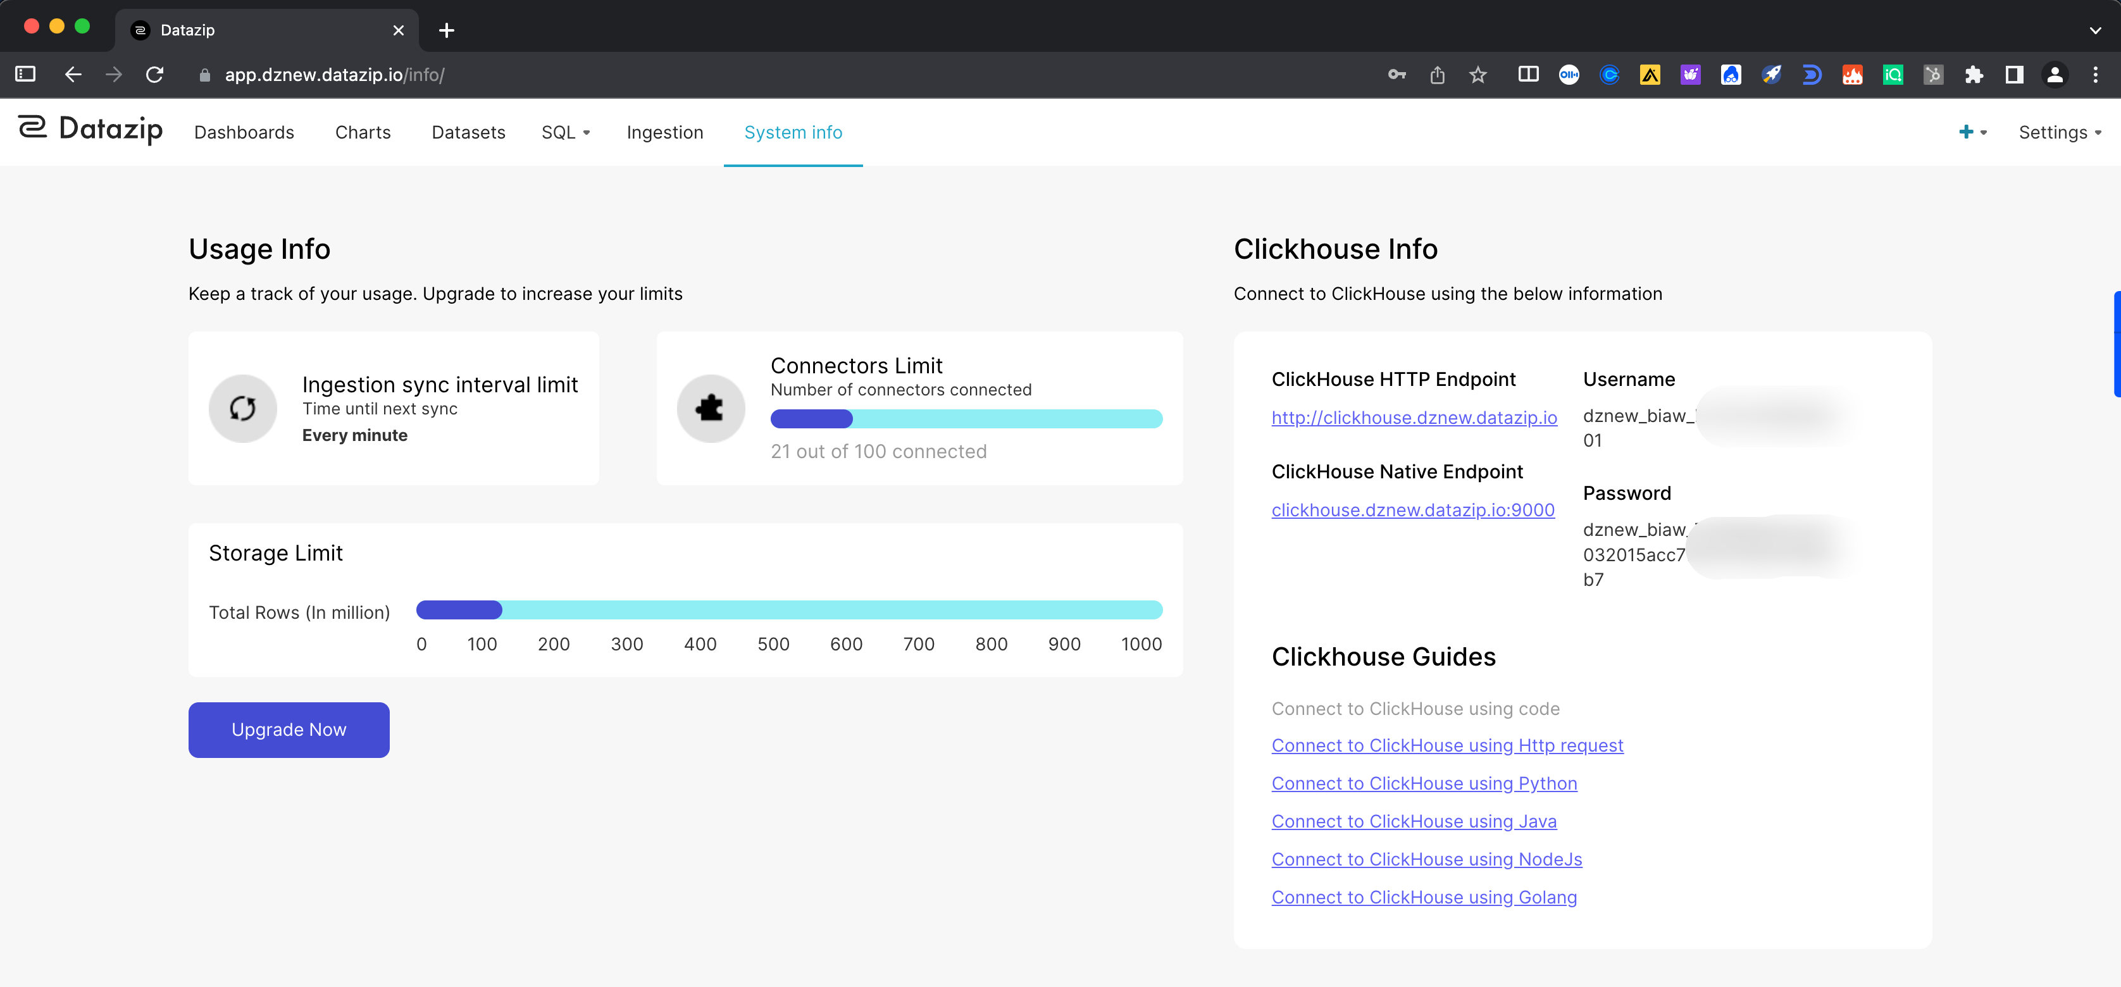The height and width of the screenshot is (987, 2121).
Task: Go back with browser back arrow
Action: click(x=73, y=75)
